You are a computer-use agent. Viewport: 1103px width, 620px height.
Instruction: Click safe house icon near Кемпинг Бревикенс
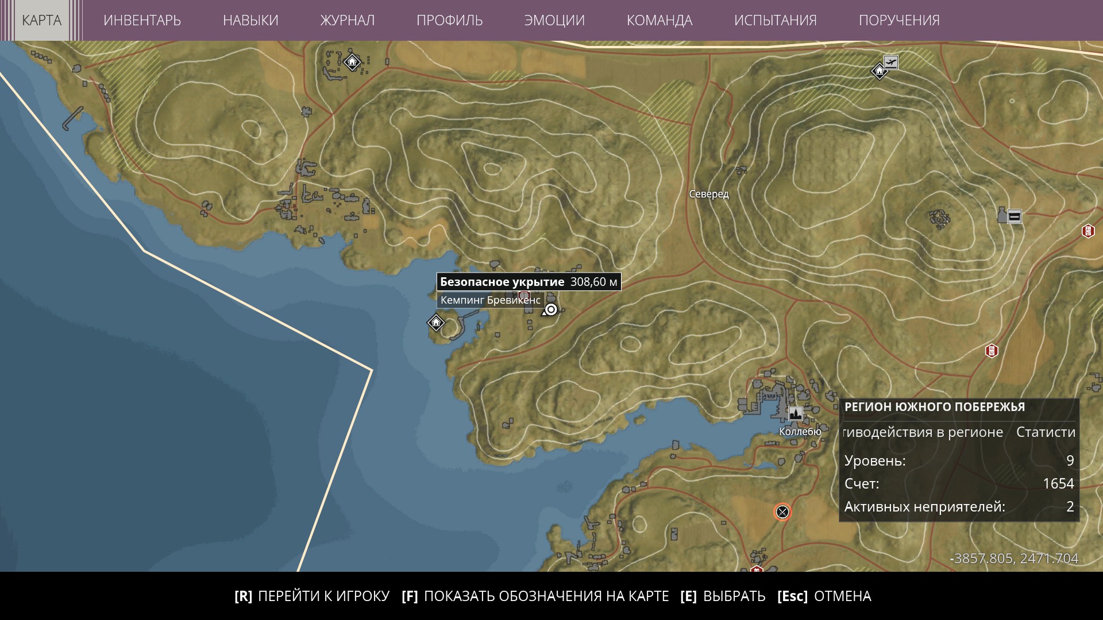click(x=436, y=322)
